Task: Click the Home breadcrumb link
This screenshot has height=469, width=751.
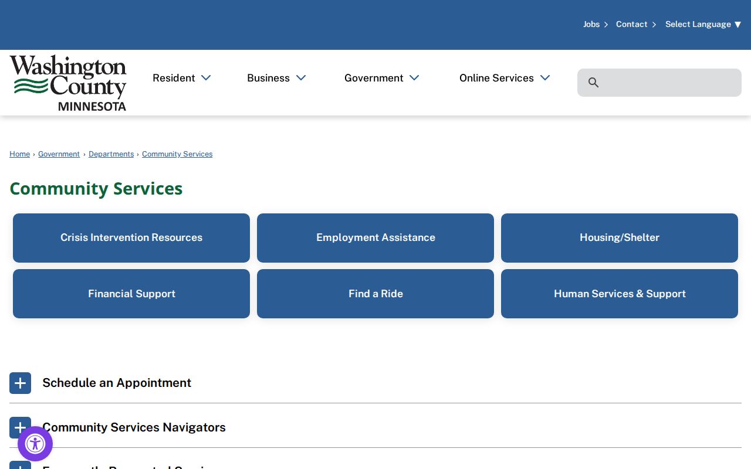Action: click(x=19, y=154)
